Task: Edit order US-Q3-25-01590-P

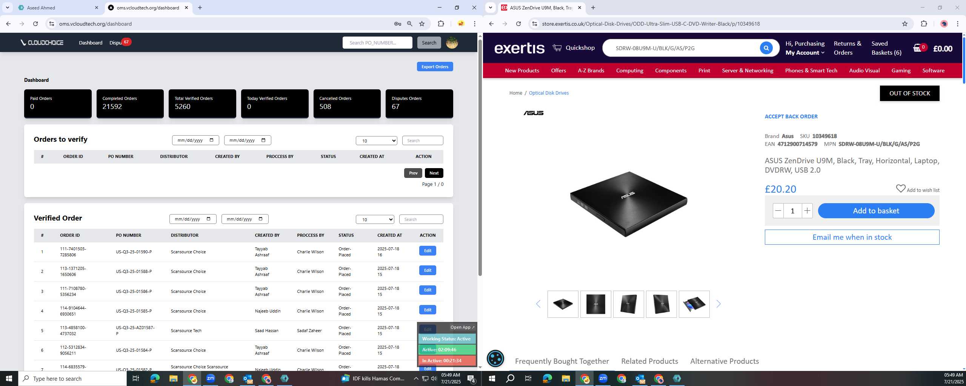Action: click(428, 251)
